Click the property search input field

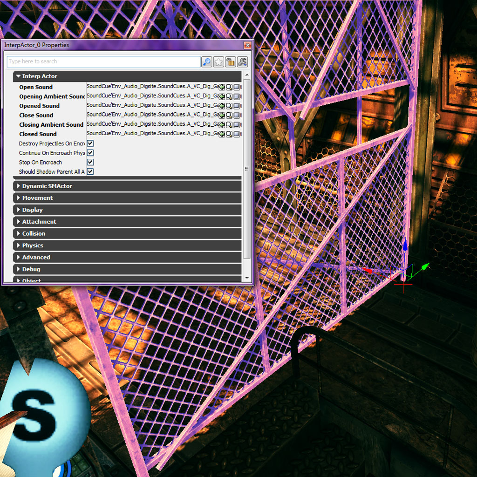103,62
